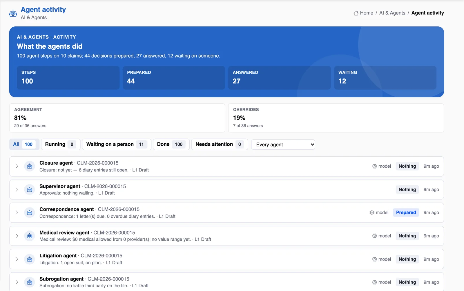Expand the Supervisor agent row chevron

[x=17, y=190]
